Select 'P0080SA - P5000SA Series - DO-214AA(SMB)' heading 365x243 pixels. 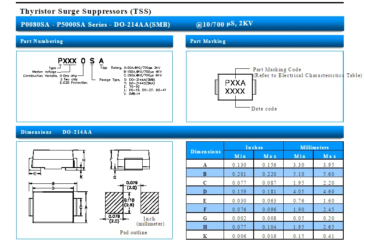(96, 25)
